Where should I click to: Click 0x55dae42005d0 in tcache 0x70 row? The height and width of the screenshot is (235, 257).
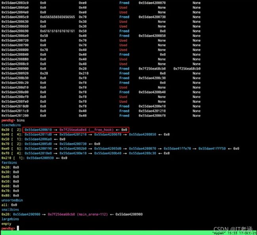(38, 144)
